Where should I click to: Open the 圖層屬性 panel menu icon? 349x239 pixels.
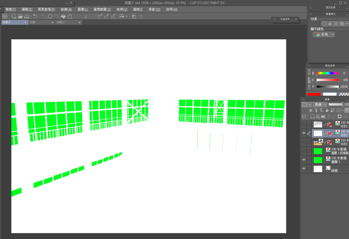point(311,14)
